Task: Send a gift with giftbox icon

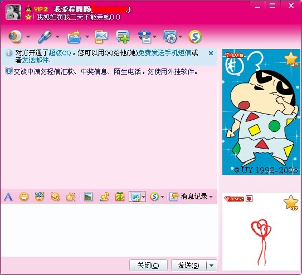Action: [x=120, y=197]
